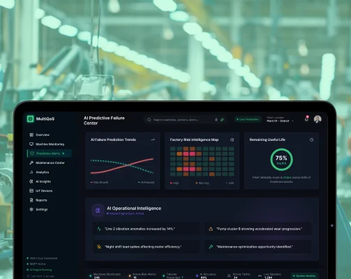Viewport: 351px width, 279px height.
Task: Click the green AI sparkle icon in search bar
Action: (223, 120)
